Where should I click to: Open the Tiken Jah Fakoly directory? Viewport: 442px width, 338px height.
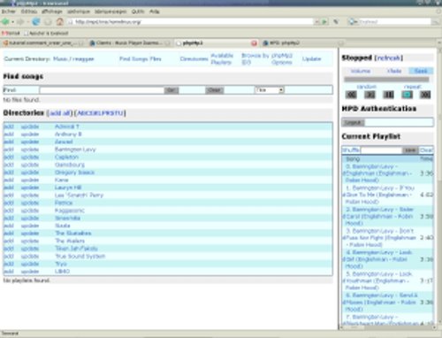coord(76,249)
